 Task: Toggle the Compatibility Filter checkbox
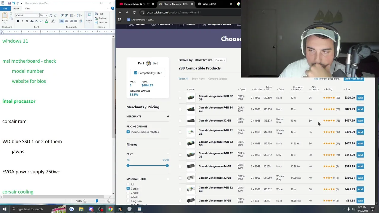[136, 73]
